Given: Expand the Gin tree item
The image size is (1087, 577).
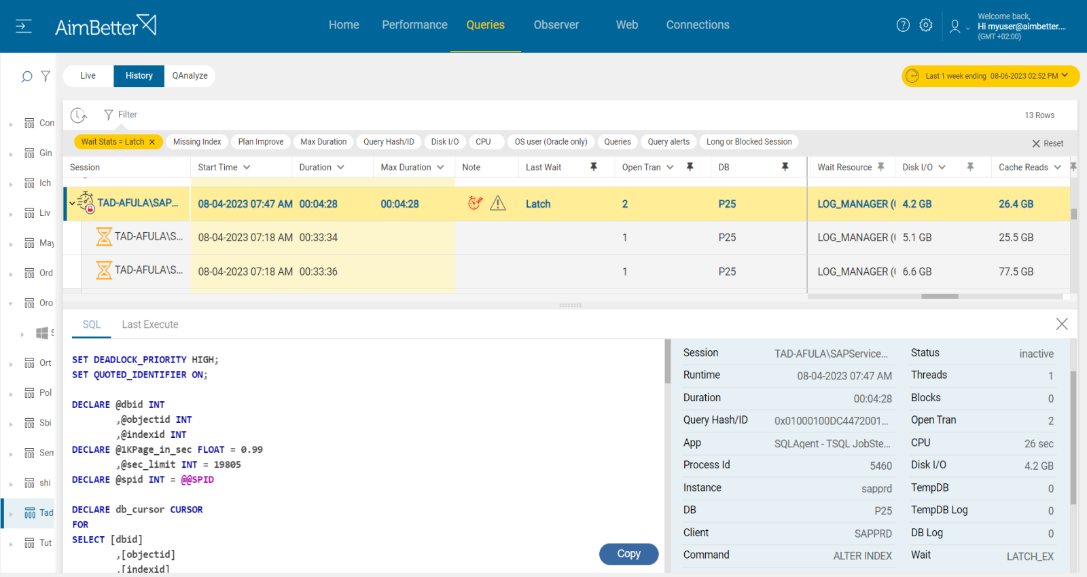Looking at the screenshot, I should pyautogui.click(x=11, y=154).
